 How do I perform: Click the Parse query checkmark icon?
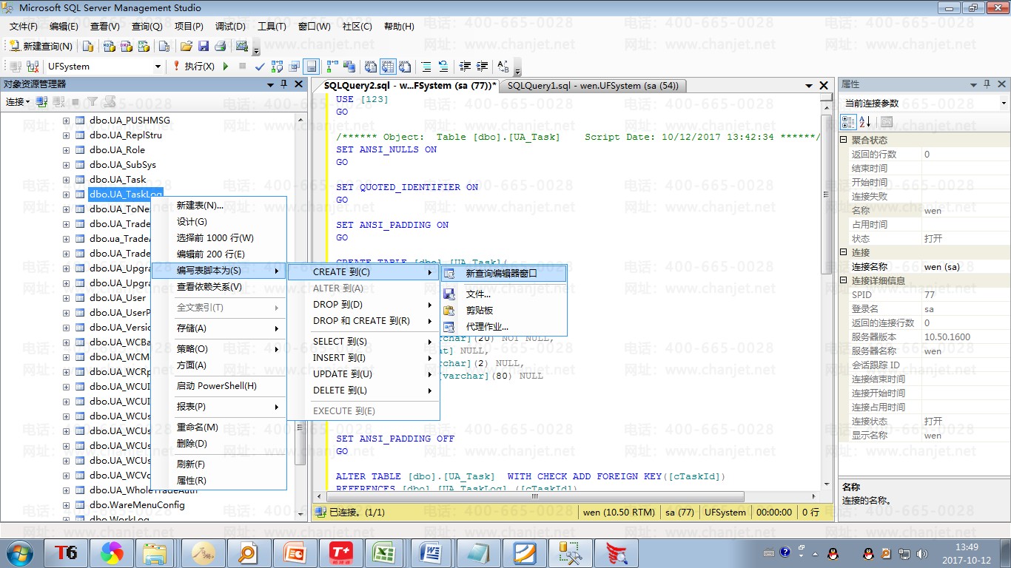point(260,67)
